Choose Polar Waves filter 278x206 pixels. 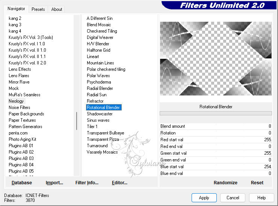click(98, 76)
